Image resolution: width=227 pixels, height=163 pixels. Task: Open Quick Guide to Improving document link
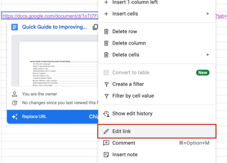point(54,27)
